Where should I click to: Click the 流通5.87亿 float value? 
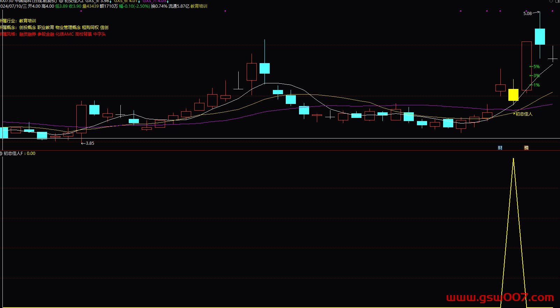(179, 6)
